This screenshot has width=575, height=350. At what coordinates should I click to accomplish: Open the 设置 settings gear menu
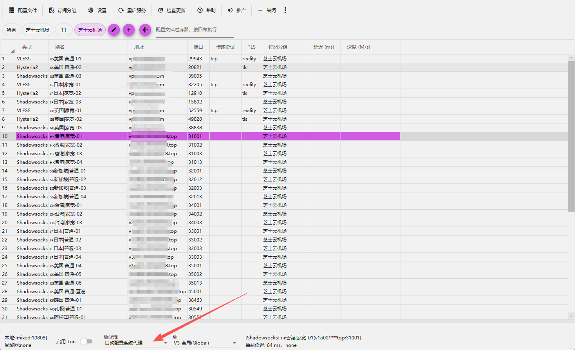97,10
